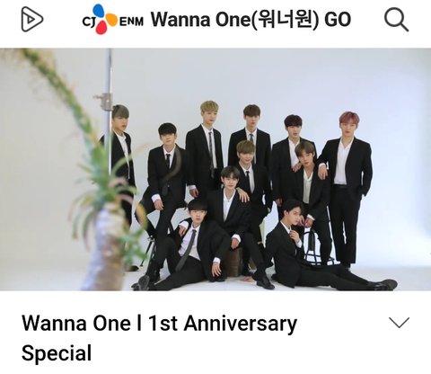
Task: Open the Wanna One GO channel title
Action: click(251, 20)
